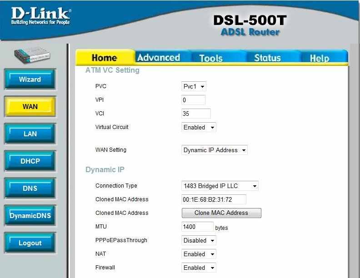Click the MTU input field

[197, 227]
